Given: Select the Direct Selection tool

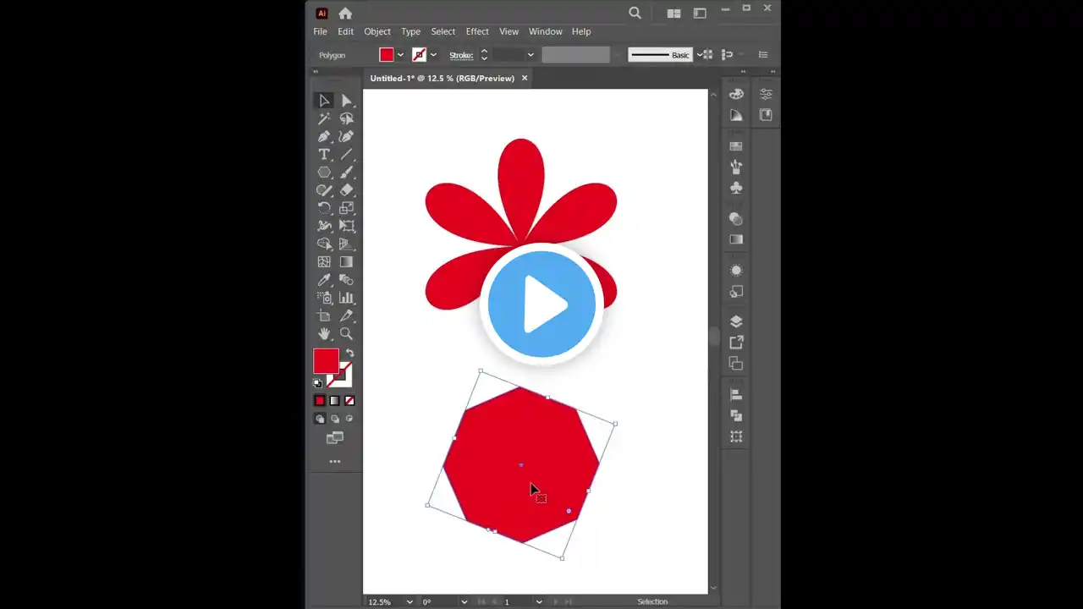Looking at the screenshot, I should pyautogui.click(x=346, y=101).
